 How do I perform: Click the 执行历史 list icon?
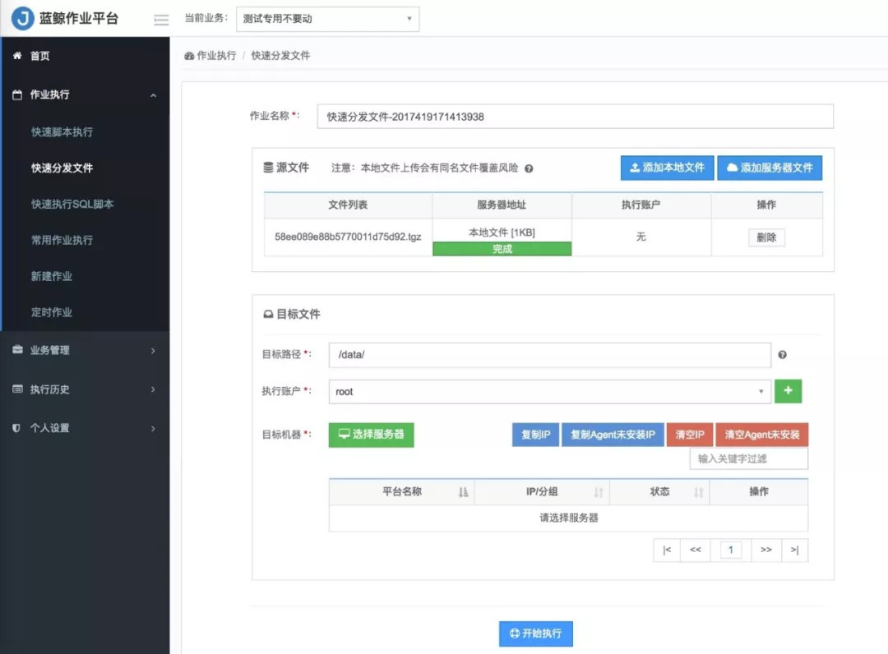click(x=17, y=389)
